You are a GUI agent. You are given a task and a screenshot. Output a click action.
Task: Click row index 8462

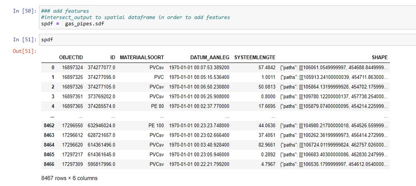click(49, 125)
